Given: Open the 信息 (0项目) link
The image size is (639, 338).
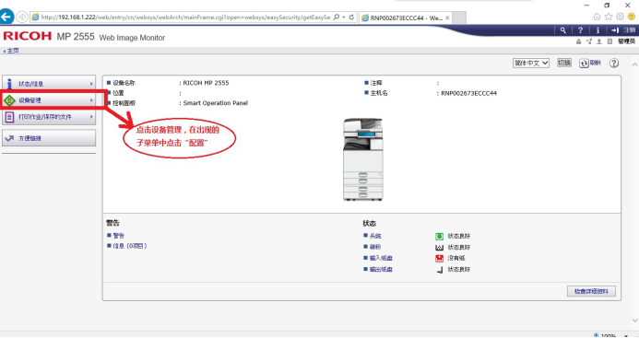Looking at the screenshot, I should [x=130, y=246].
